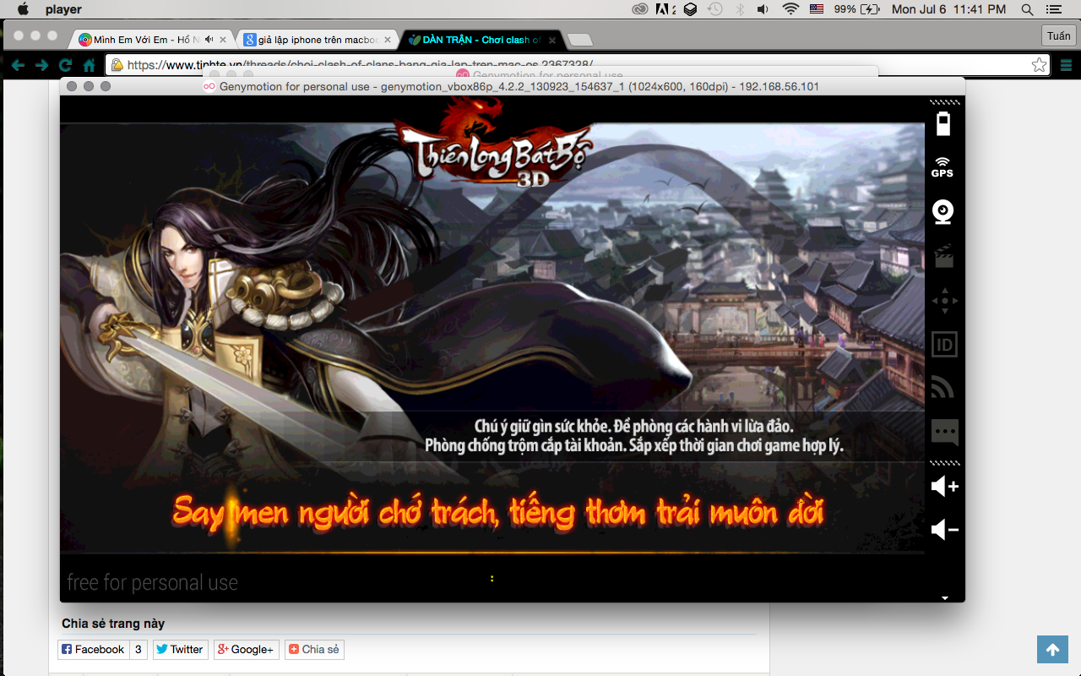The height and width of the screenshot is (676, 1081).
Task: Share the page on Facebook
Action: click(x=93, y=649)
